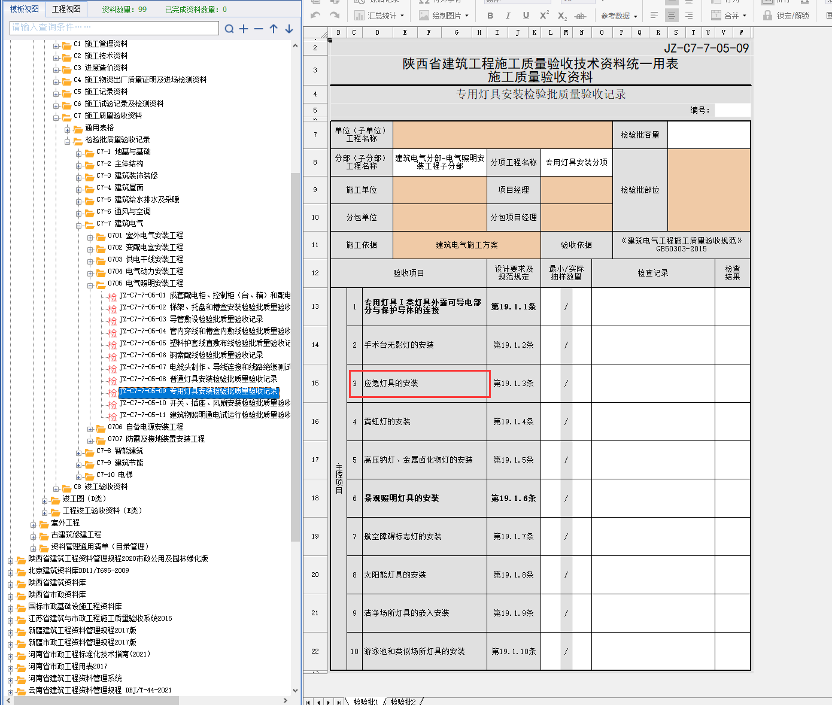The width and height of the screenshot is (832, 705).
Task: Expand the C7-1 地基与基础 node
Action: [x=79, y=153]
